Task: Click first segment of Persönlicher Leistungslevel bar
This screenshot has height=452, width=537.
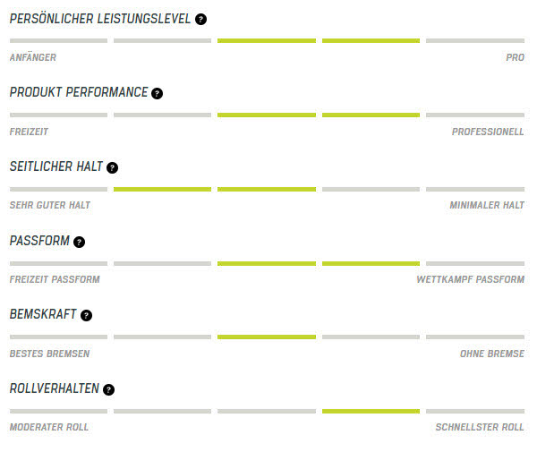Action: pos(58,40)
